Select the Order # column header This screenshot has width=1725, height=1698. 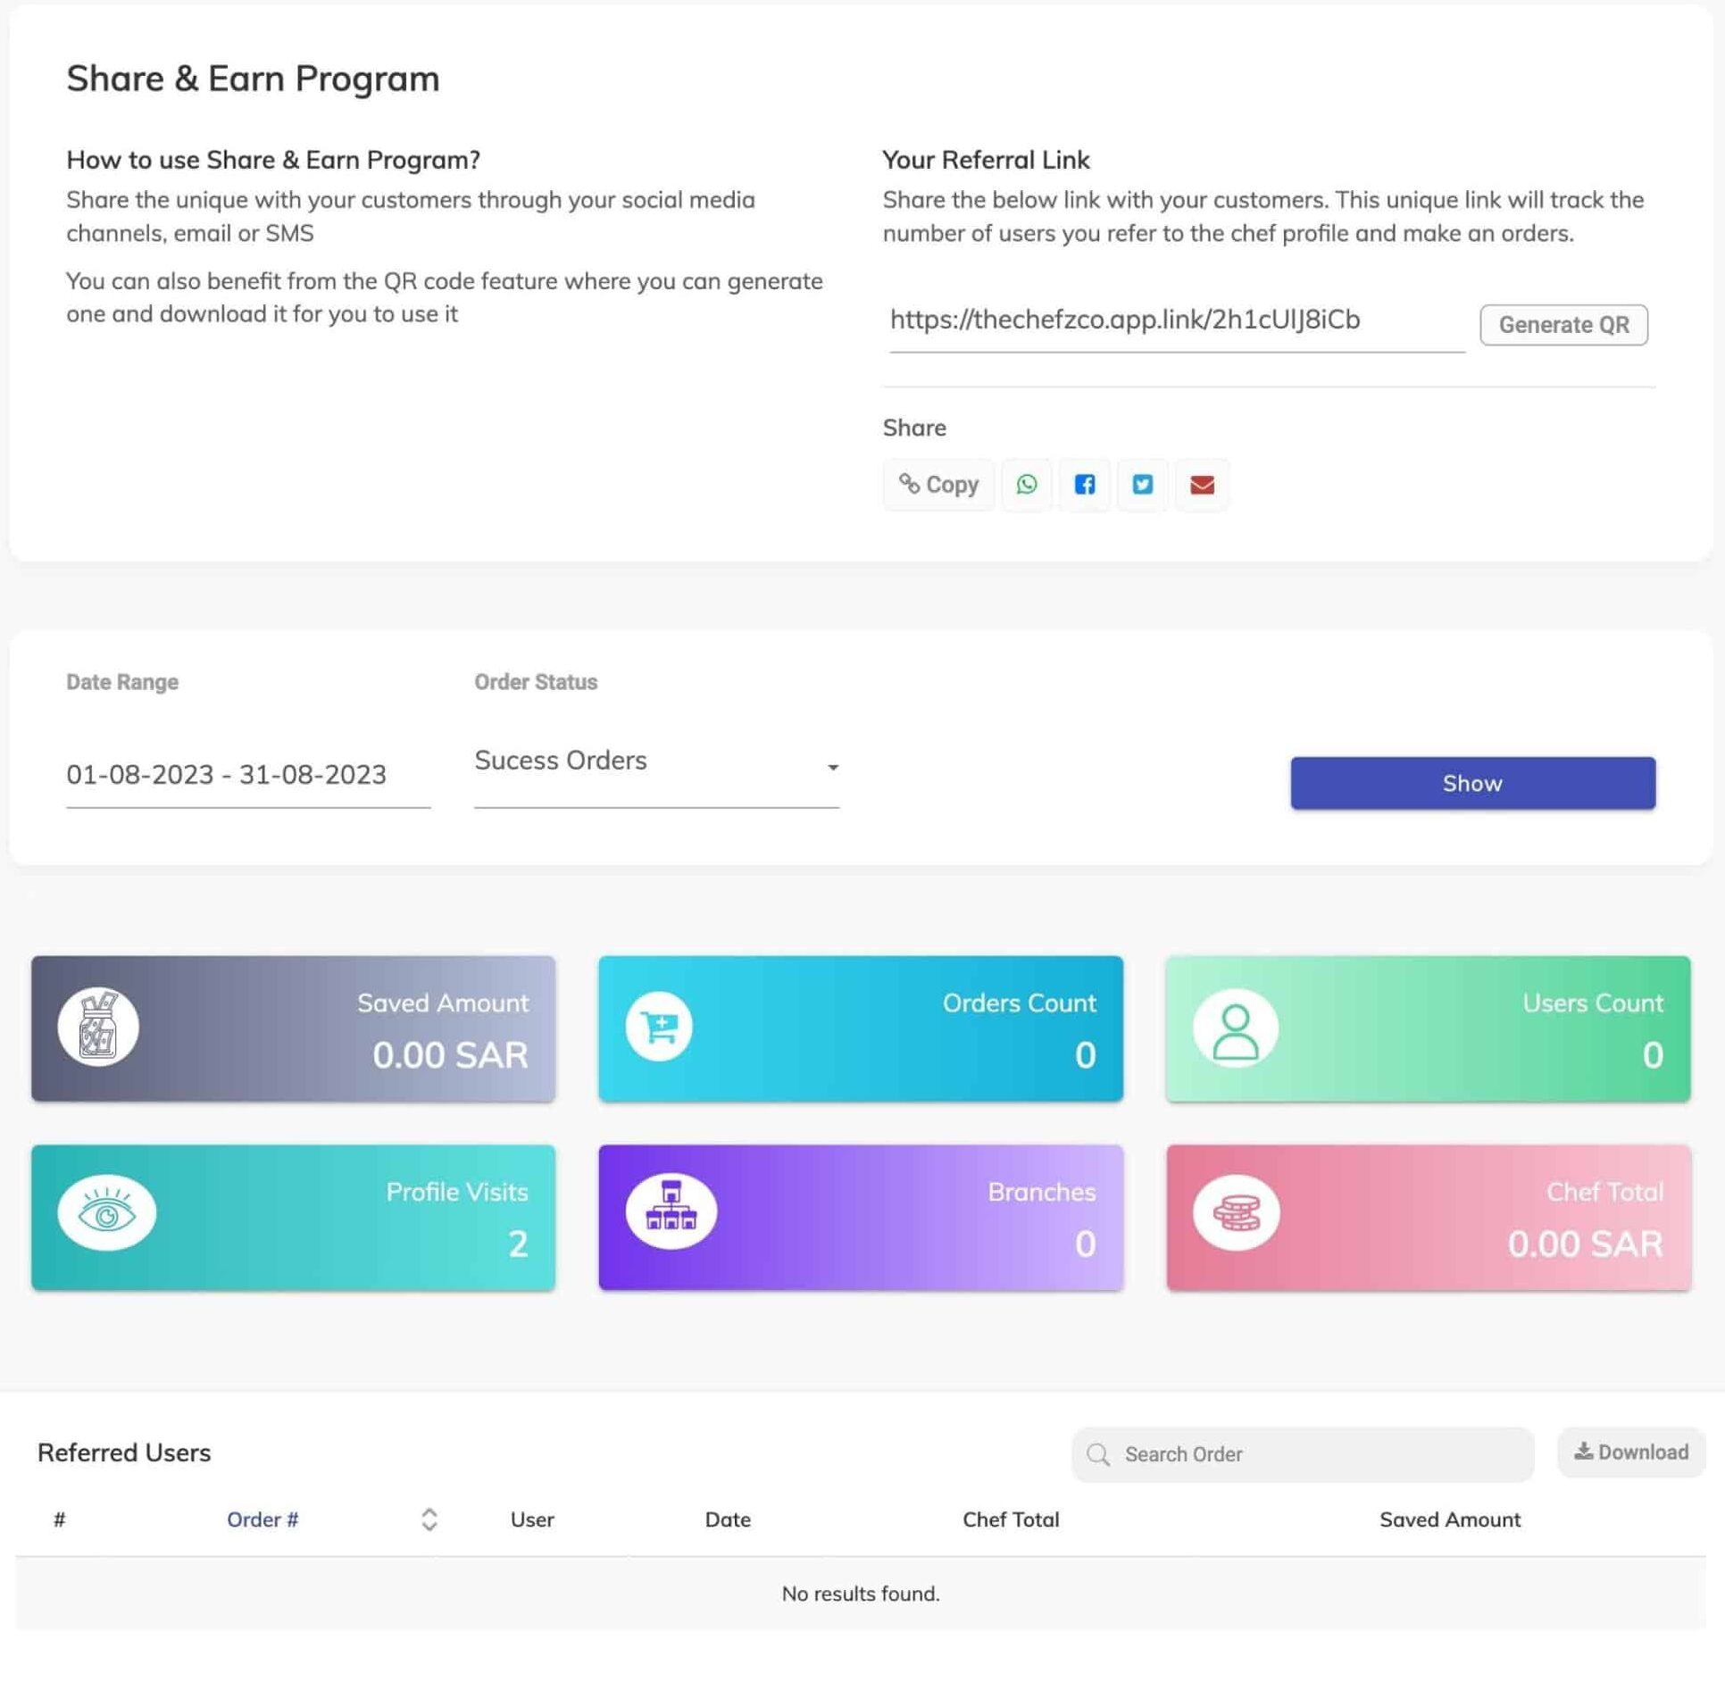[262, 1519]
